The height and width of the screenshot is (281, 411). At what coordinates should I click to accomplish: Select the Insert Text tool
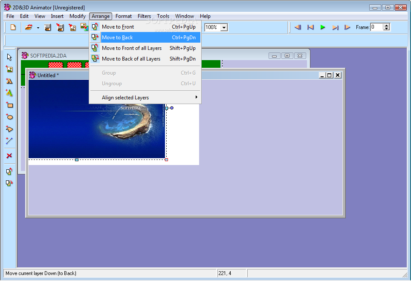pos(9,81)
